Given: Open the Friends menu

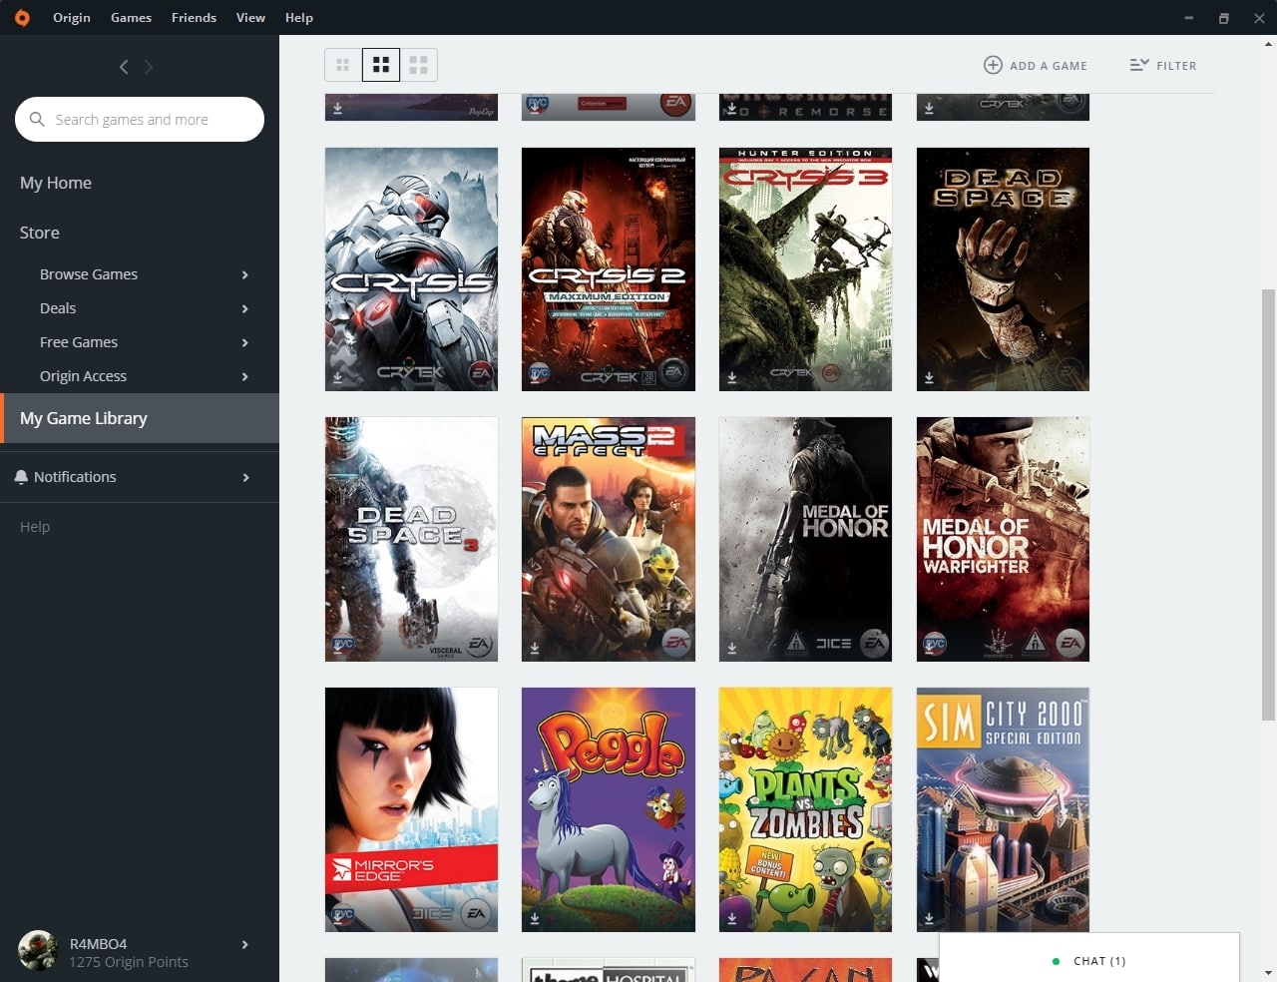Looking at the screenshot, I should pyautogui.click(x=194, y=17).
